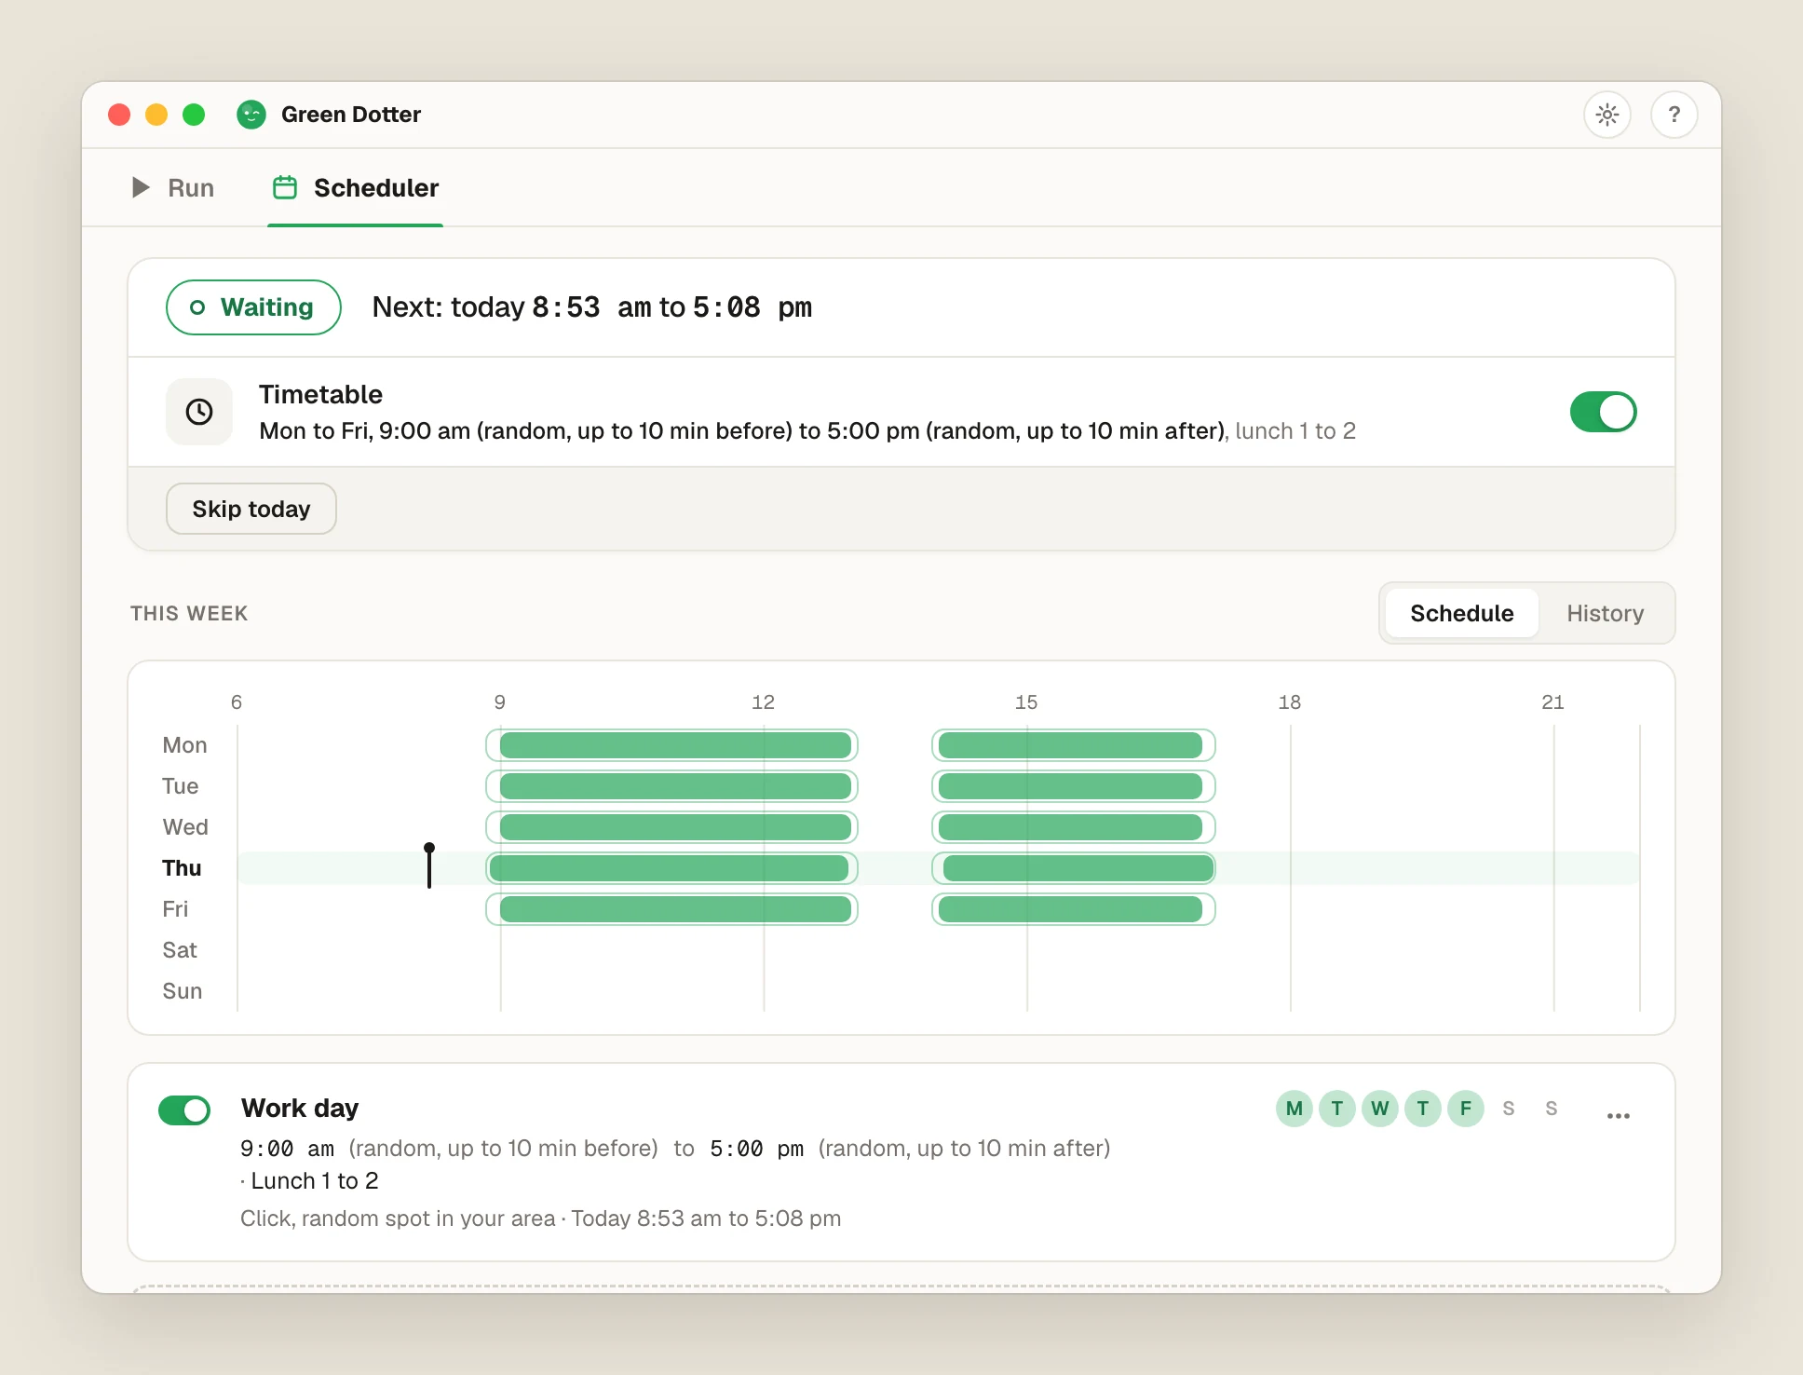The image size is (1803, 1375).
Task: Click the Green Dotter smiley logo
Action: pyautogui.click(x=251, y=115)
